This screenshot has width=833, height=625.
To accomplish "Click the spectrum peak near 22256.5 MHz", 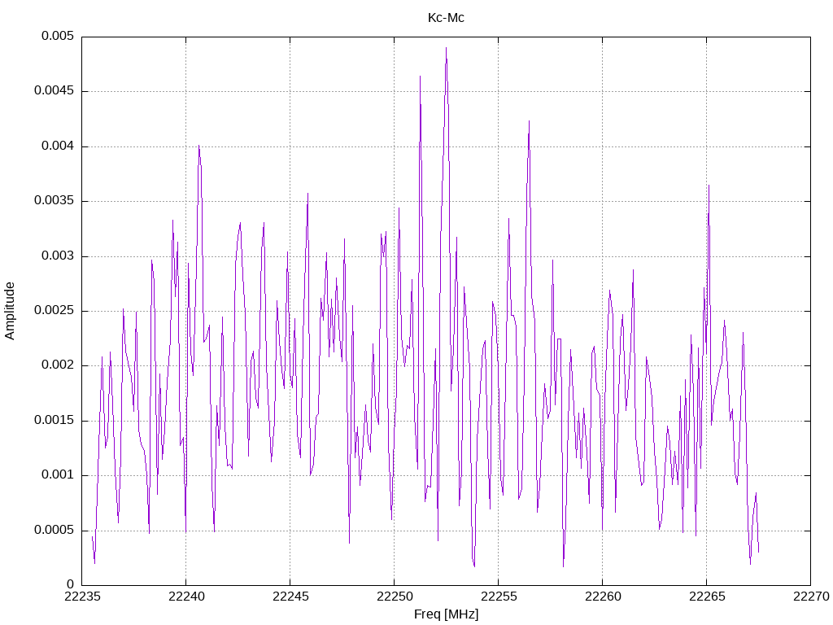I will (x=529, y=122).
